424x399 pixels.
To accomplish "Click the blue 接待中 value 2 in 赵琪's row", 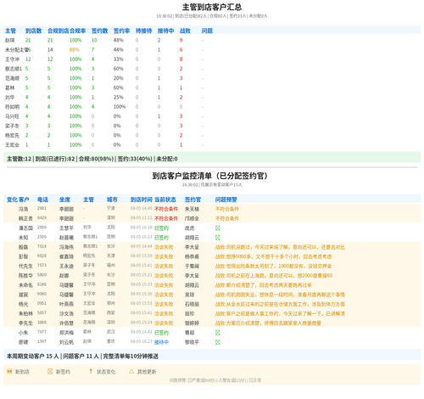I will coord(159,41).
